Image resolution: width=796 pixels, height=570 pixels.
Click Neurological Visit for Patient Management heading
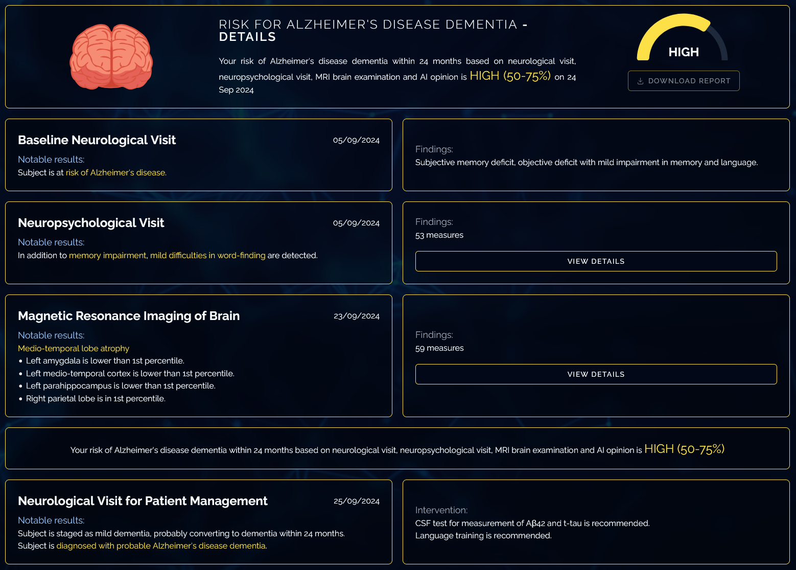click(143, 501)
